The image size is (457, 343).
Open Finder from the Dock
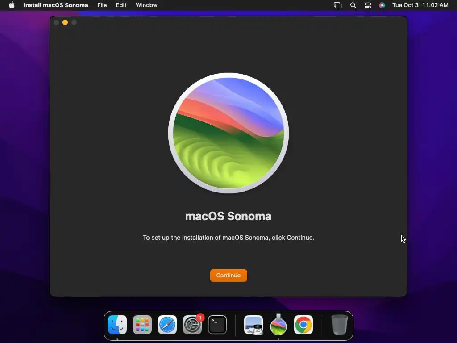(x=117, y=325)
